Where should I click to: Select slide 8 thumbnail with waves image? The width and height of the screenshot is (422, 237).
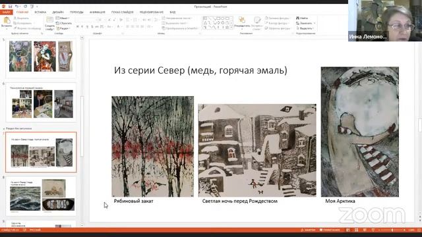(x=41, y=196)
